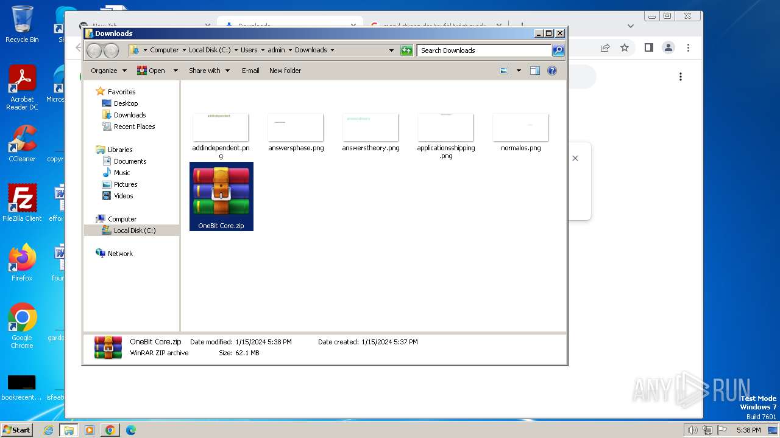The image size is (780, 438).
Task: Click Users breadcrumb segment
Action: (249, 50)
